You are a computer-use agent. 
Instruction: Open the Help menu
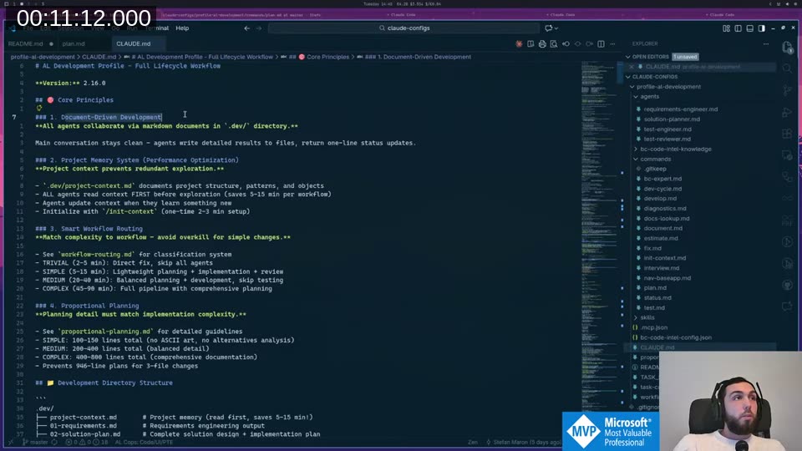tap(182, 28)
